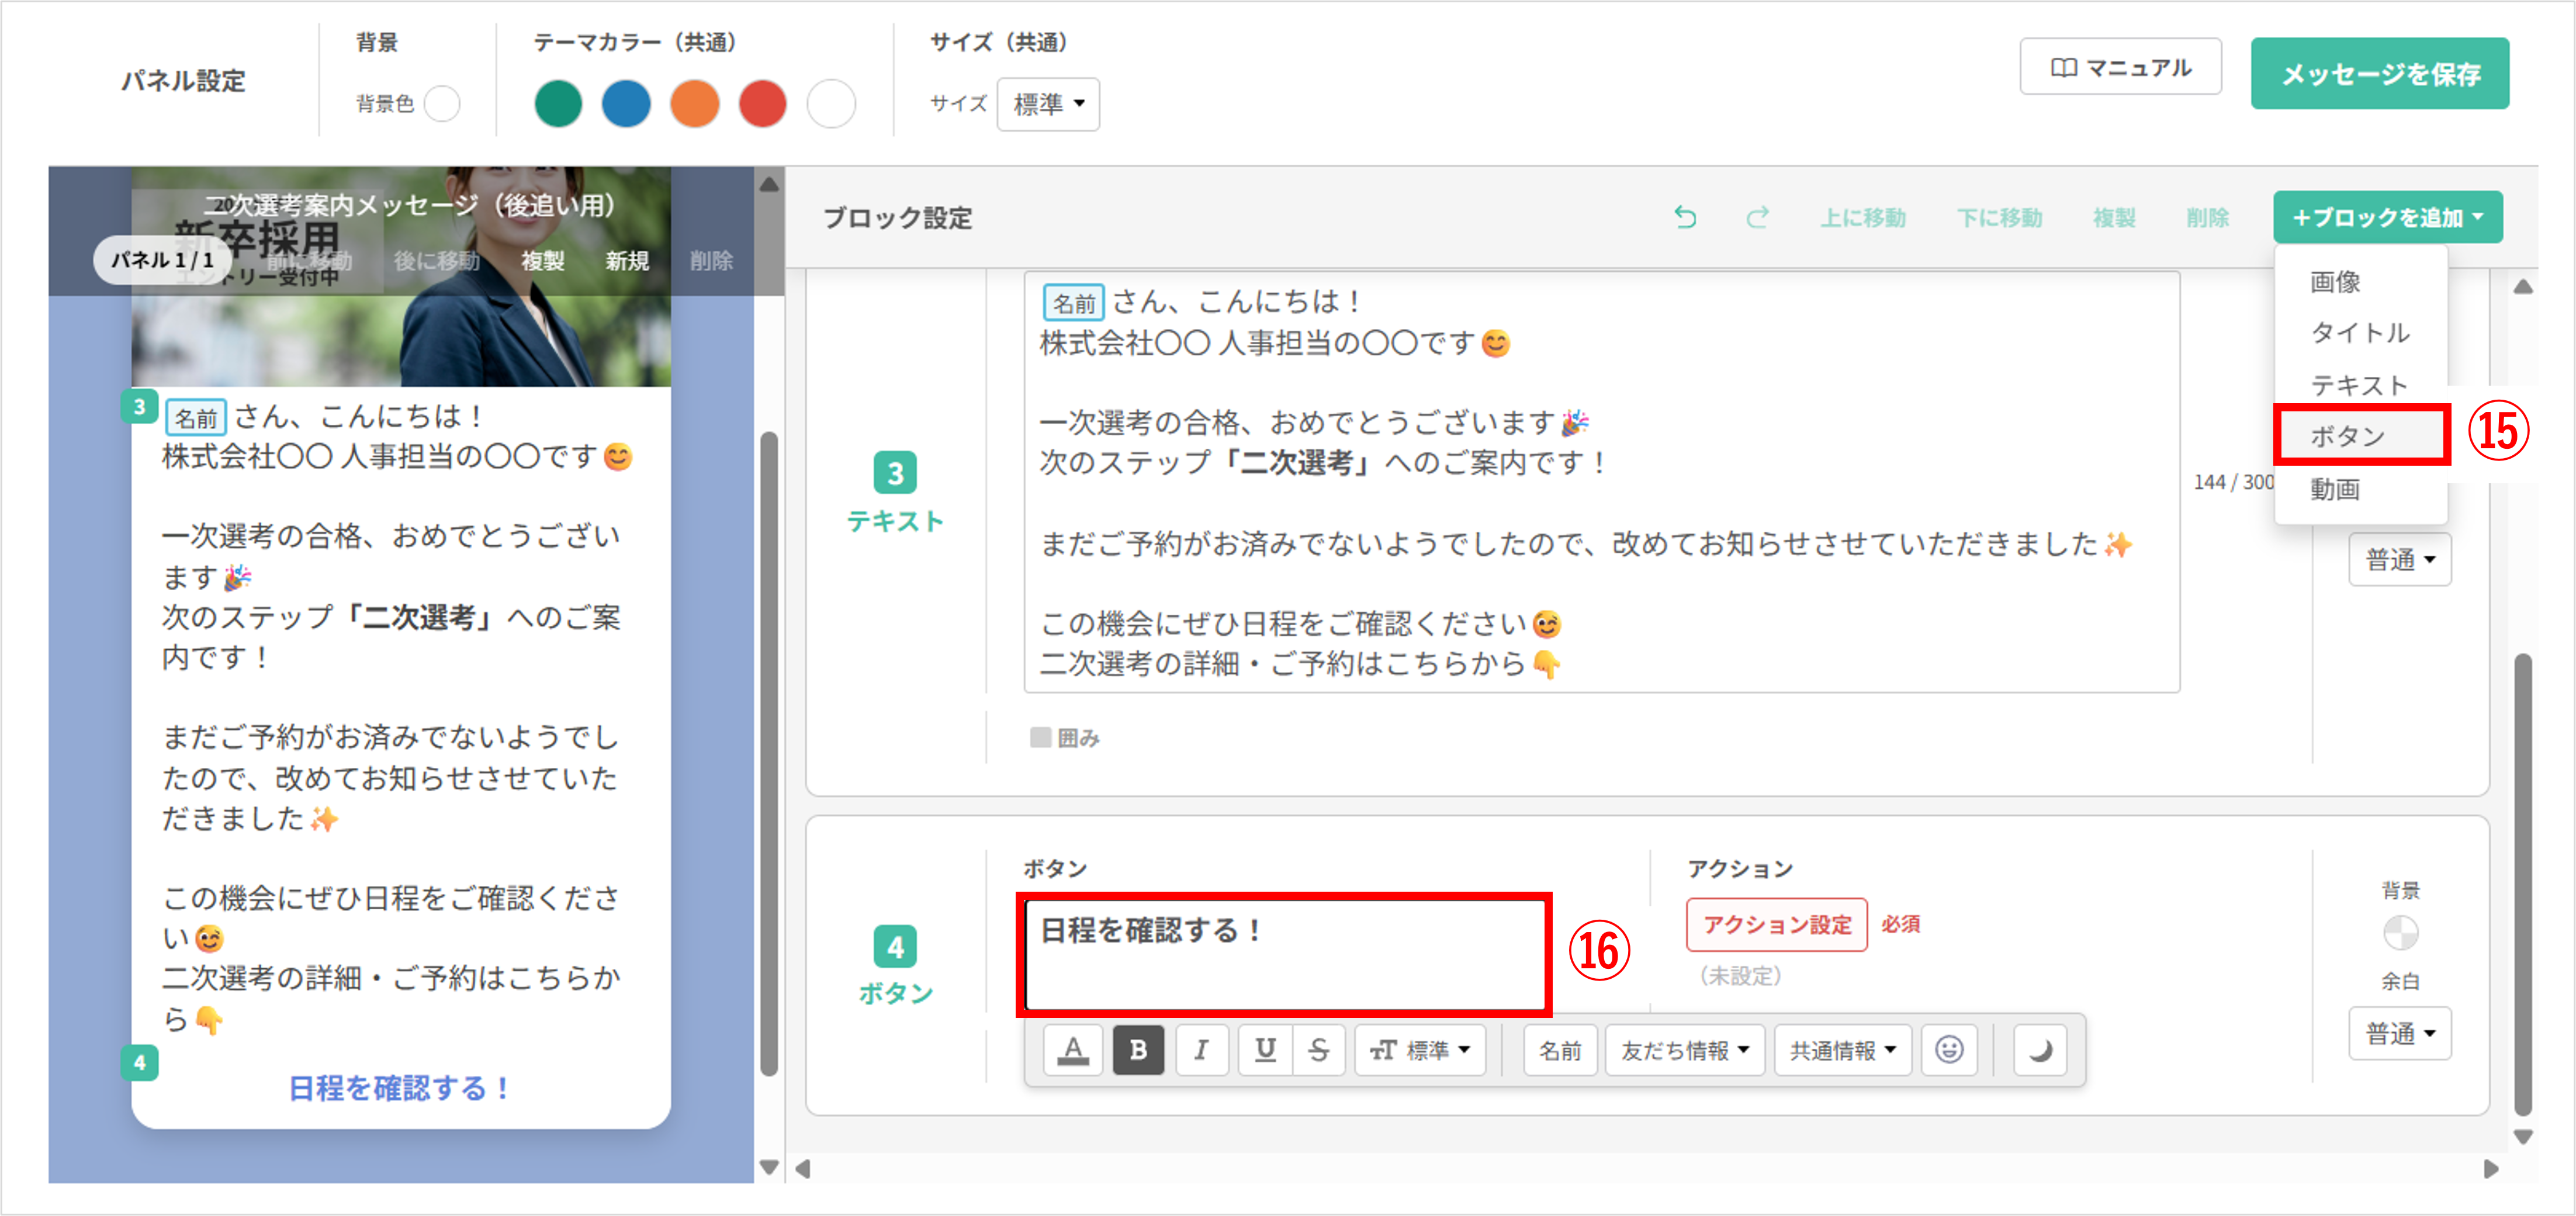Toggle the 囲み checkbox

click(x=1041, y=737)
